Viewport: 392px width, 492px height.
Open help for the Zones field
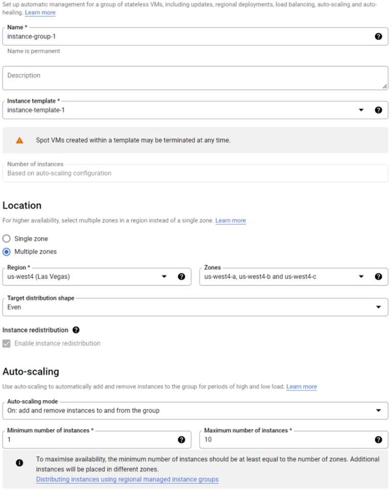pos(378,276)
